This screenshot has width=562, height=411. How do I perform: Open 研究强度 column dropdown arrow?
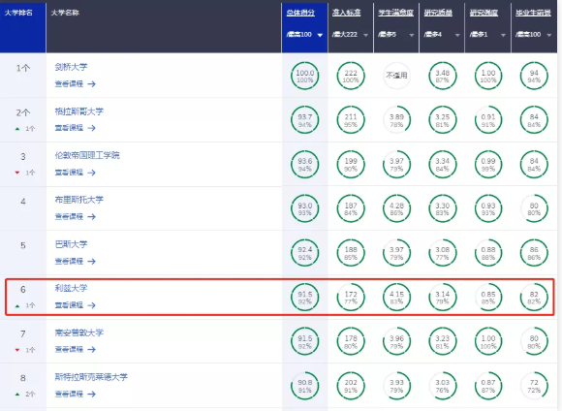[503, 35]
